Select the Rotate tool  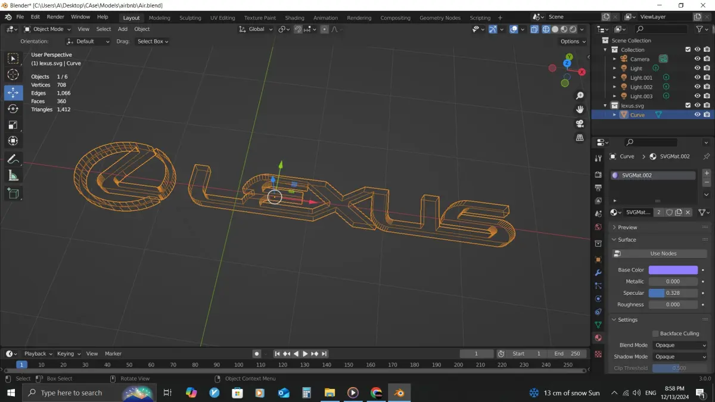point(13,109)
